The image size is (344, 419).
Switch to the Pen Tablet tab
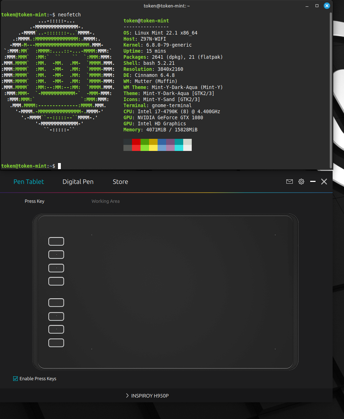(29, 182)
